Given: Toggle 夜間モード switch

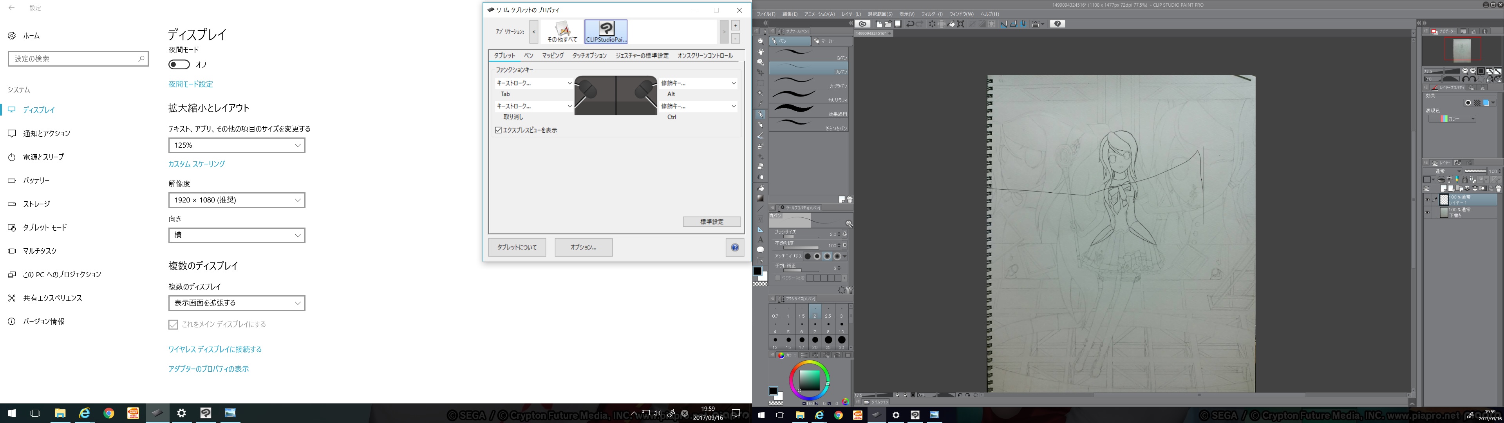Looking at the screenshot, I should (179, 64).
